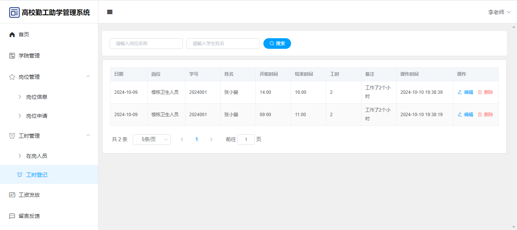Open the 李老师 user dropdown
Viewport: 517px width, 230px height.
[x=499, y=12]
